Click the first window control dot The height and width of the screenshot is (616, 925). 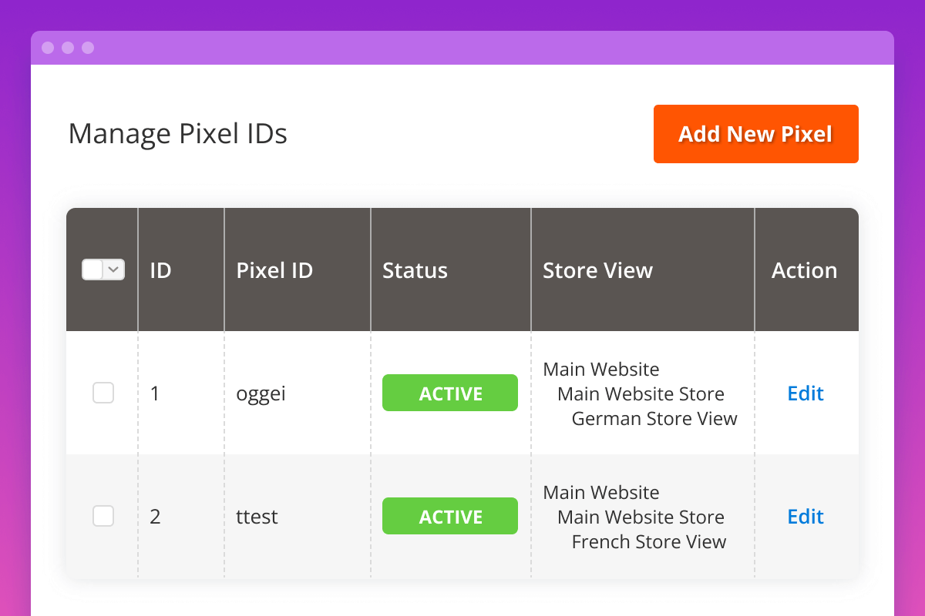click(48, 48)
